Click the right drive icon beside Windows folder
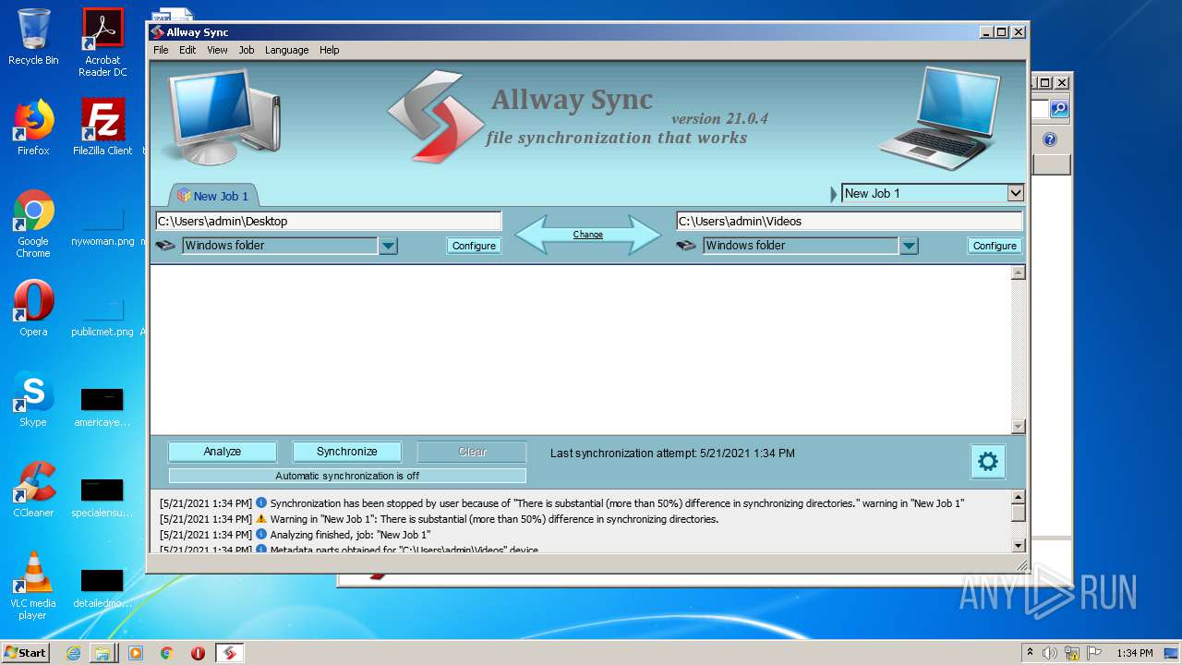 coord(686,246)
